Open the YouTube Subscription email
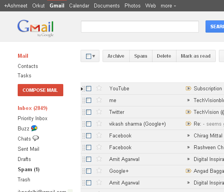 (152, 88)
